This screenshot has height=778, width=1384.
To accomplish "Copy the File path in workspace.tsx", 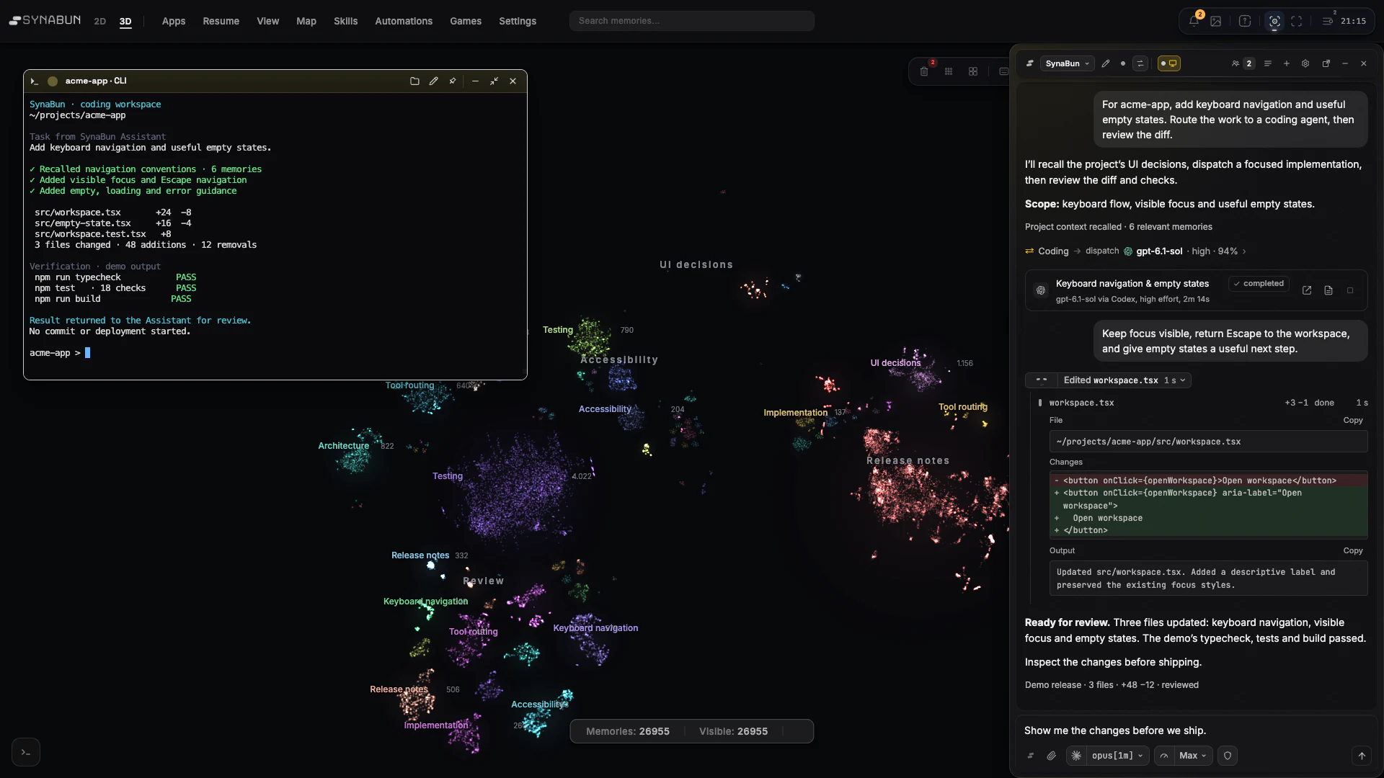I will click(x=1353, y=420).
